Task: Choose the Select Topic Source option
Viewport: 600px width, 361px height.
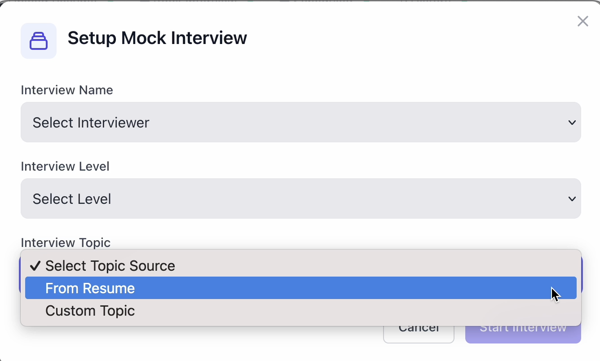Action: 110,266
